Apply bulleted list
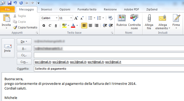184x101 pixels. (90, 18)
